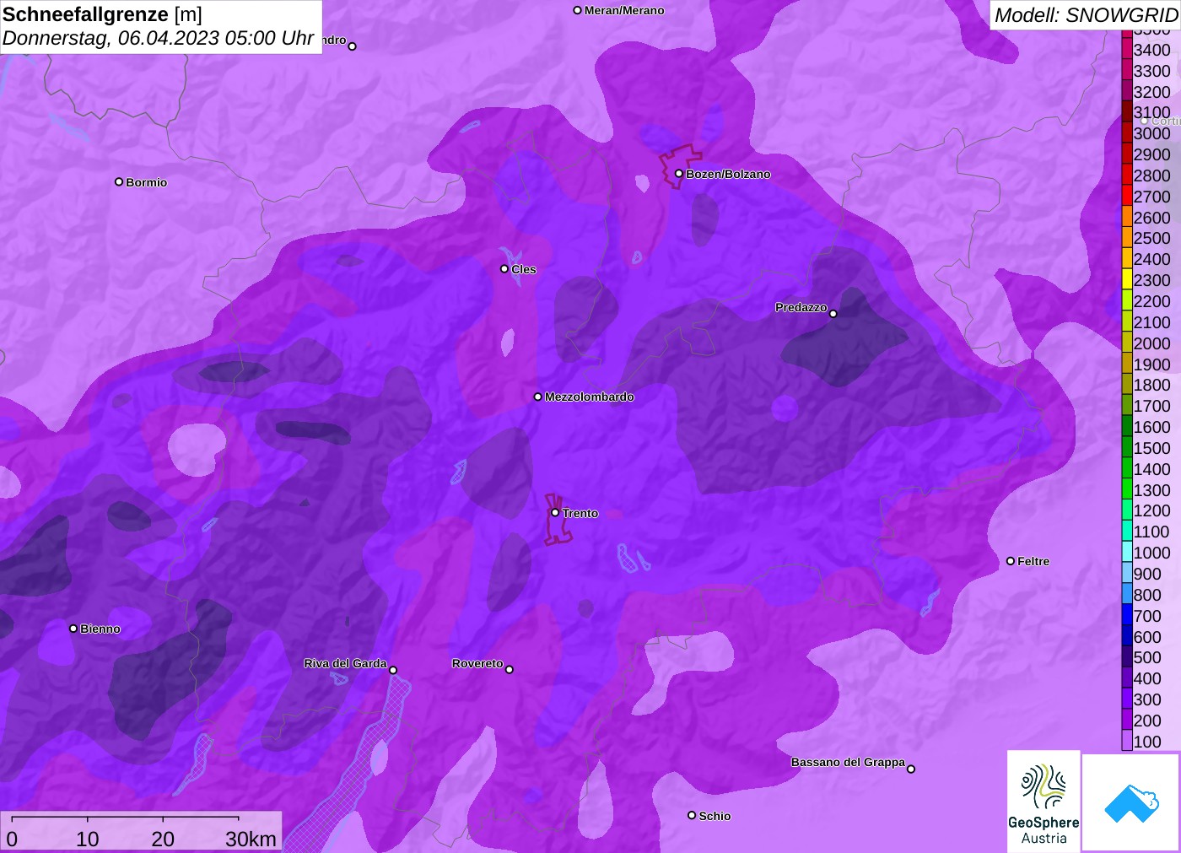Click the 3400 legend value

pyautogui.click(x=1151, y=50)
